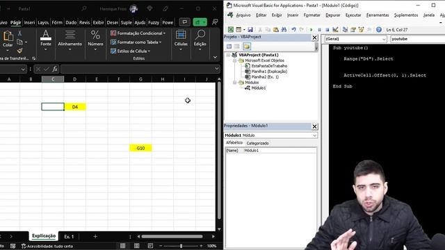Click the Insert Function fx icon
Screen dimensions: 445x250
[54, 69]
